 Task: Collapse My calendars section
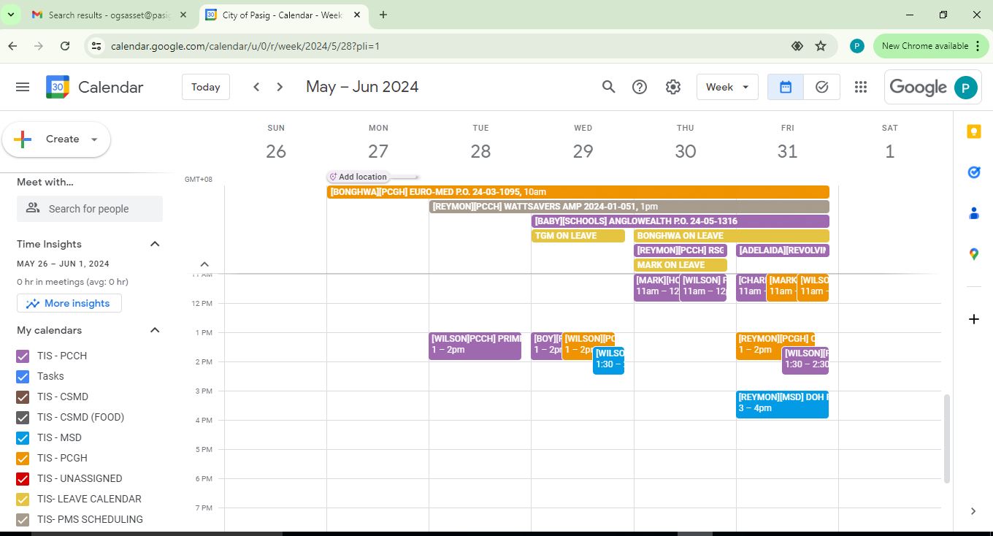(155, 330)
